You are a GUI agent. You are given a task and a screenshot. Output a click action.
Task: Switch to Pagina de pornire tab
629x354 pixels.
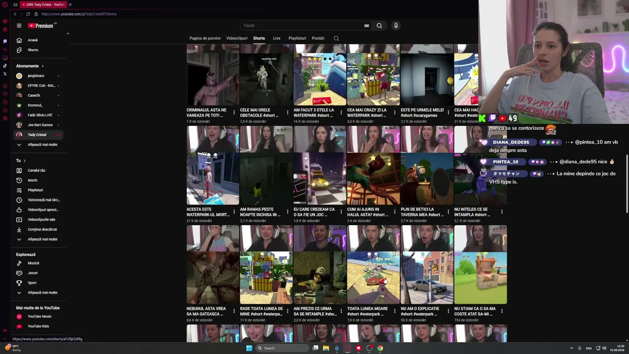click(x=205, y=38)
